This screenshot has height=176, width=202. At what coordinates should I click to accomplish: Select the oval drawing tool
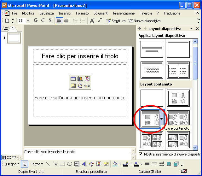tap(70, 164)
